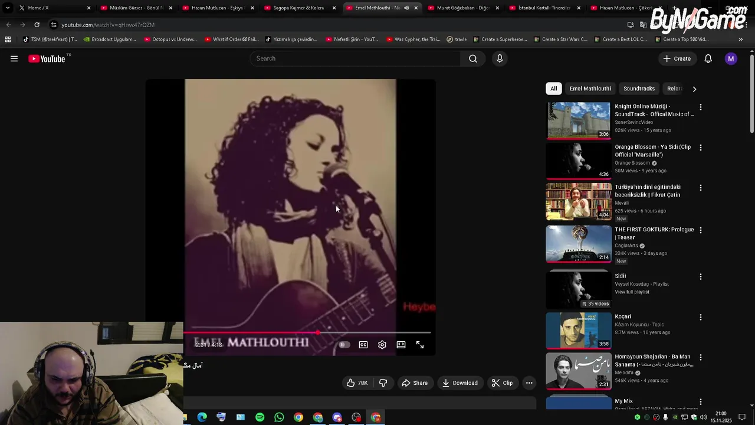The height and width of the screenshot is (425, 755).
Task: Switch to the Home / X browser tab
Action: (53, 8)
